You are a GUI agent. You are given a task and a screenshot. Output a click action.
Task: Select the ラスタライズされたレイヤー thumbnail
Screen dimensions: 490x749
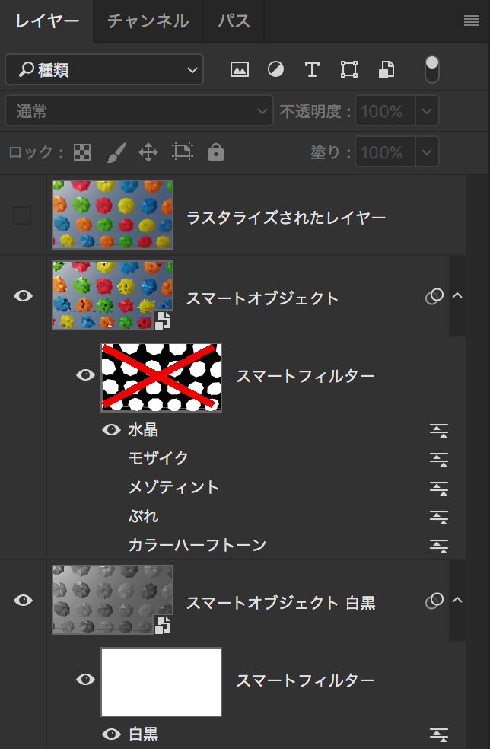coord(113,215)
